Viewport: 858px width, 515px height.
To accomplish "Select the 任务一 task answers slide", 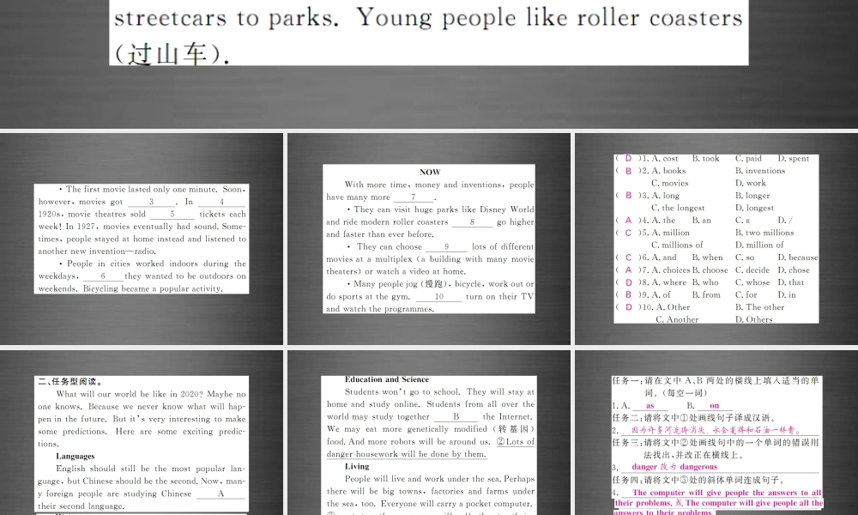I will coord(716,429).
